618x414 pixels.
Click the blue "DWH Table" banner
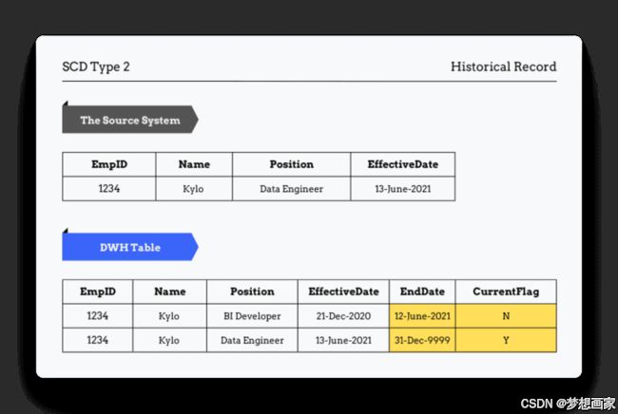tap(130, 247)
